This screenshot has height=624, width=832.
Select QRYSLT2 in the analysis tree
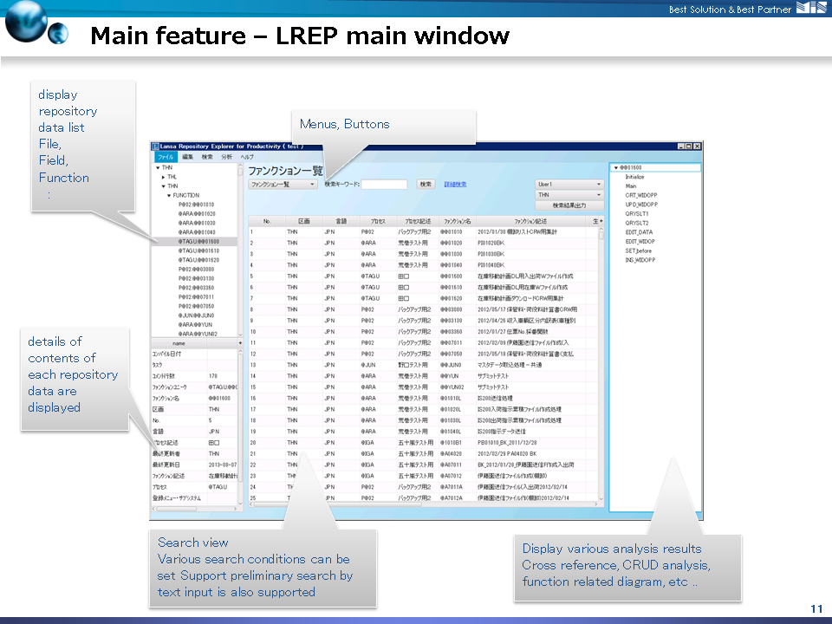637,224
